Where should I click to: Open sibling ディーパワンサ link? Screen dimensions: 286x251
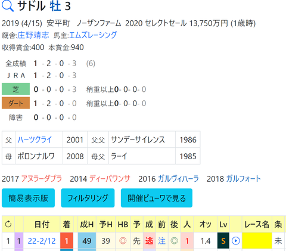(110, 179)
